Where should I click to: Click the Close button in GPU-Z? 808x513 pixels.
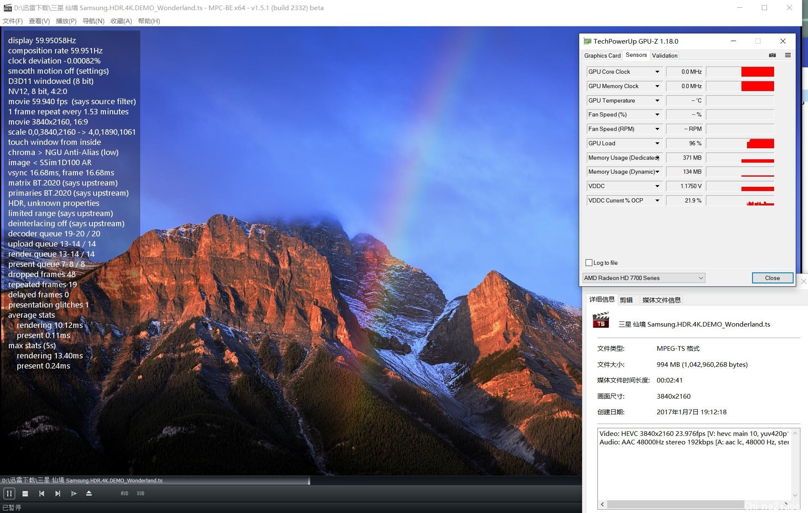772,278
